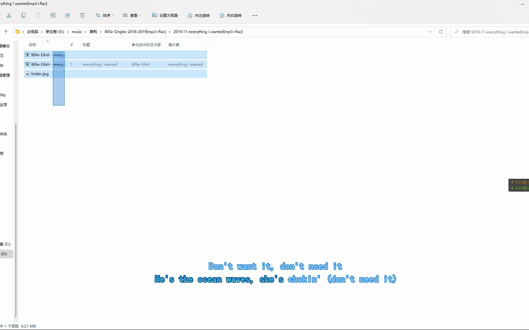The height and width of the screenshot is (330, 529).
Task: Sort by 参与创作的艺术家 column header
Action: 148,45
